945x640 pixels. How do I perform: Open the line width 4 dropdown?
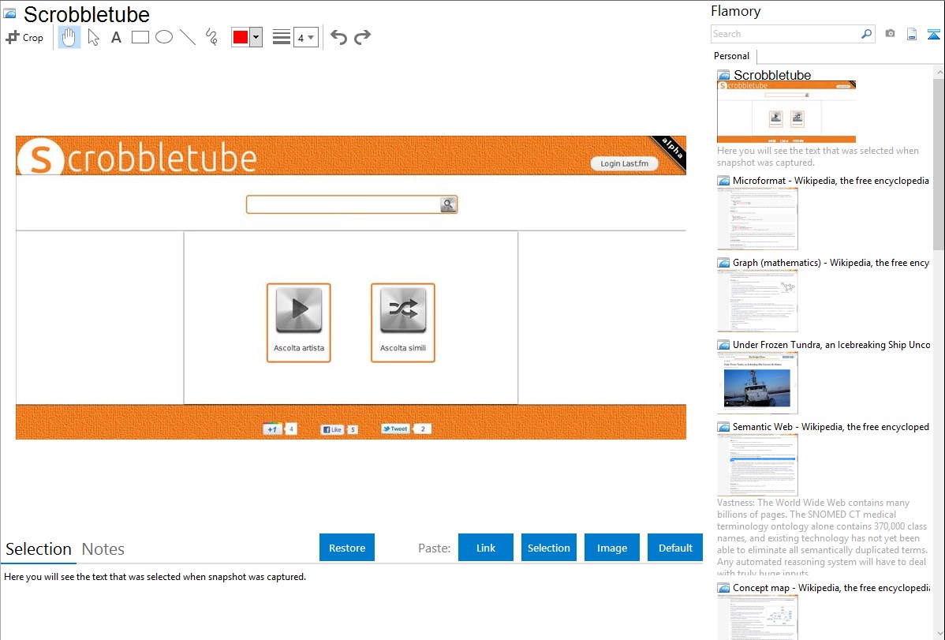click(x=305, y=37)
